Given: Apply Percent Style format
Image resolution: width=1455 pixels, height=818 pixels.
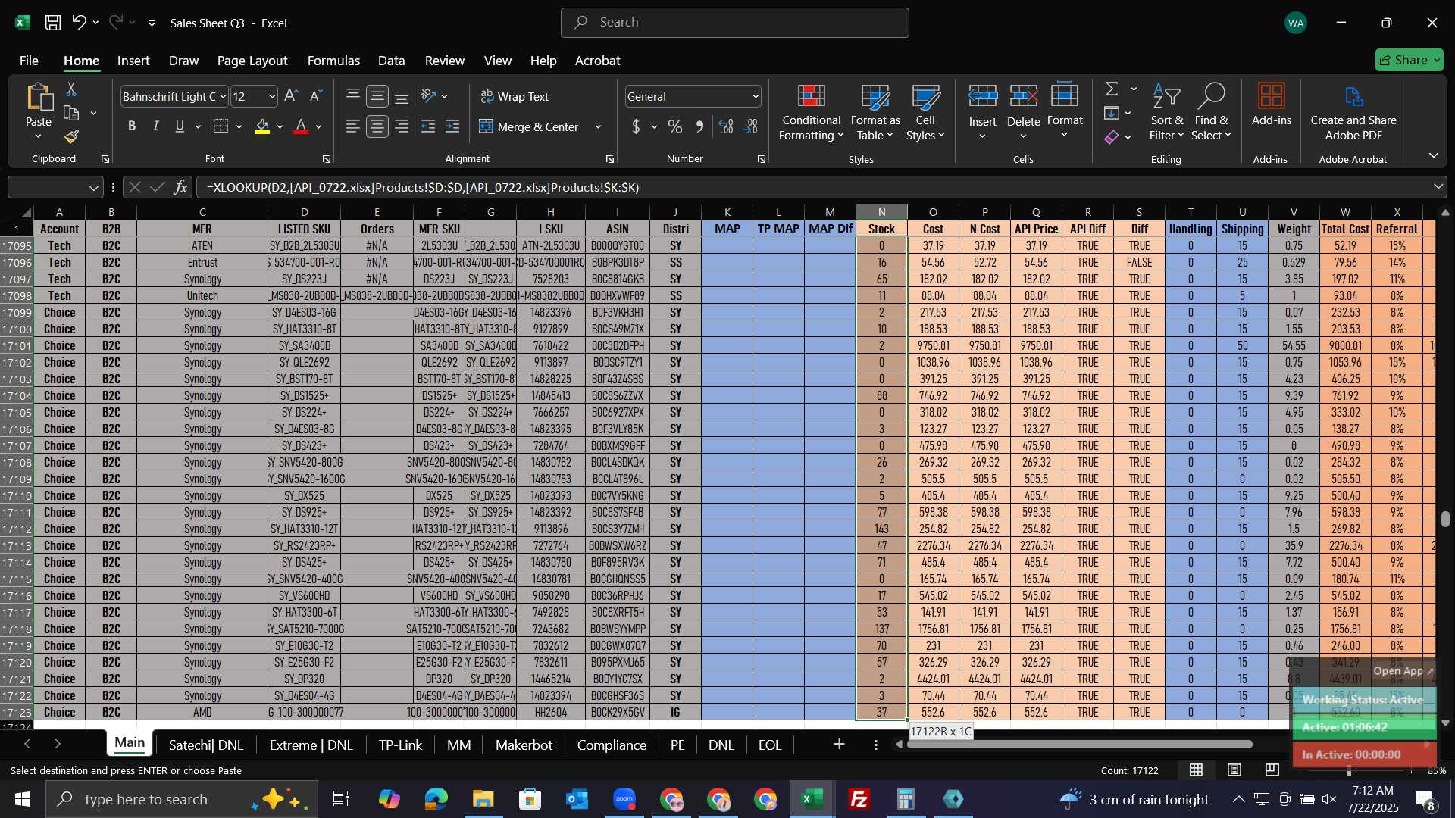Looking at the screenshot, I should pos(674,126).
